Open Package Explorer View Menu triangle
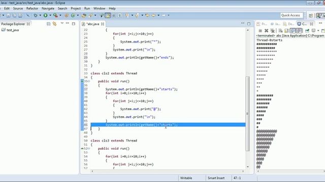325x182 pixels. pos(62,23)
